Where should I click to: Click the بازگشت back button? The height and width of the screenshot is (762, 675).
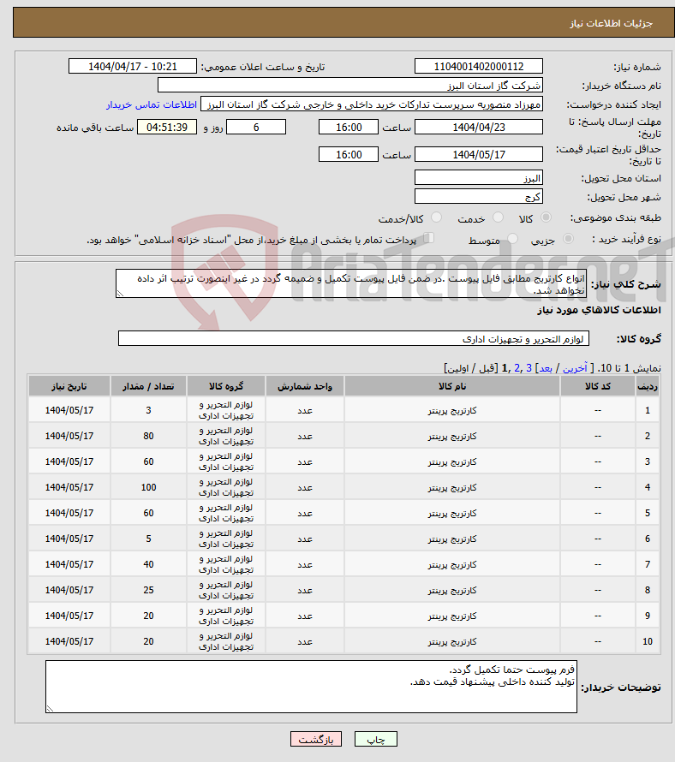click(x=316, y=739)
